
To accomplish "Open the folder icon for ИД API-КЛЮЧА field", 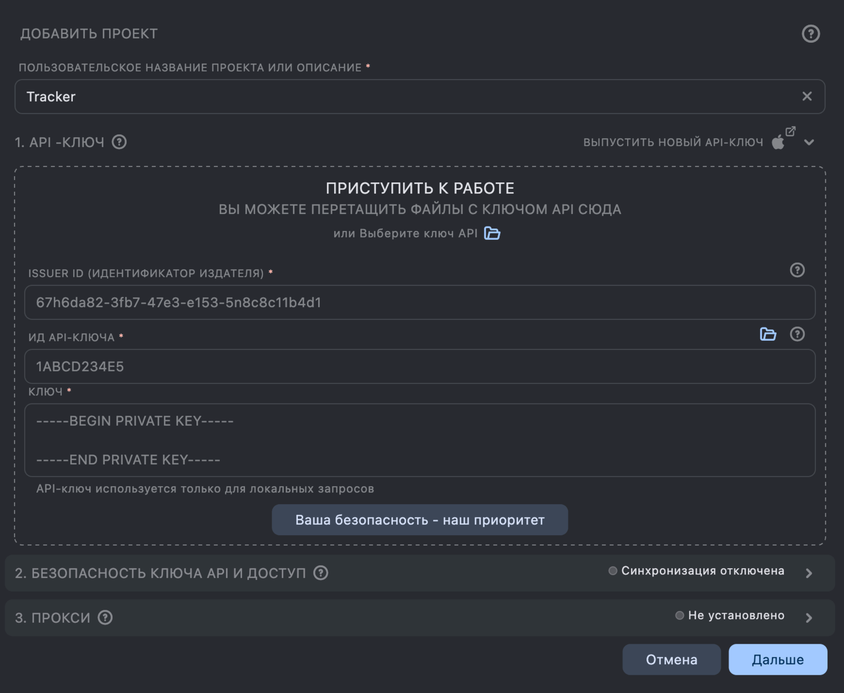I will pyautogui.click(x=768, y=335).
